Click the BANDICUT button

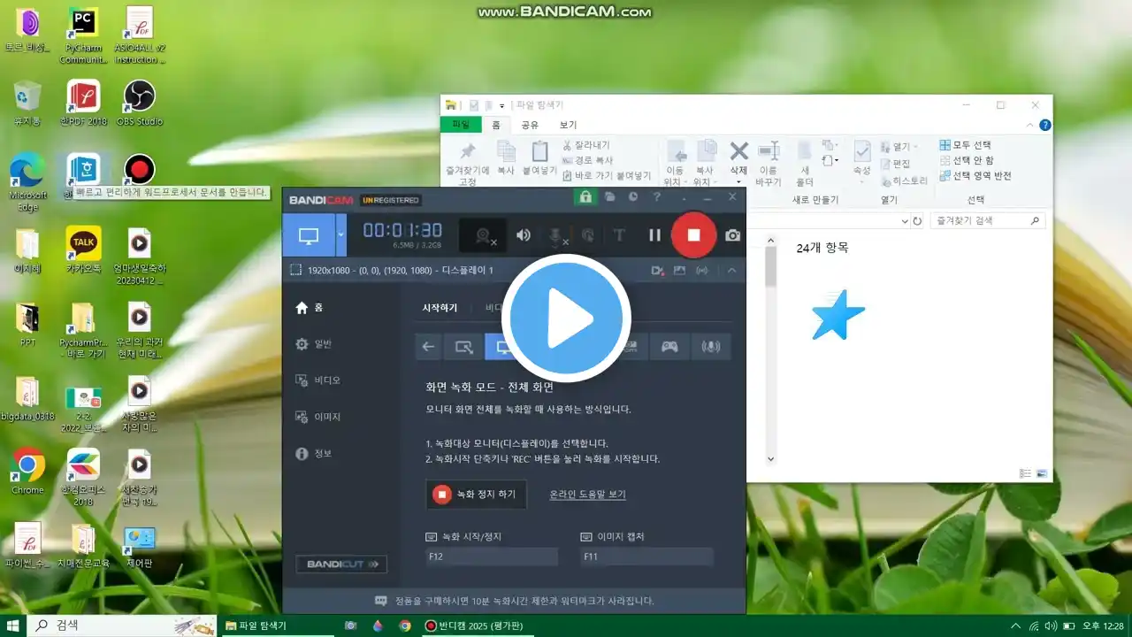(341, 564)
